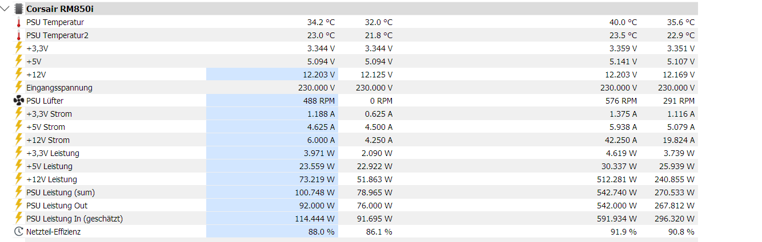
Task: Click the thermometer icon for PSU Temperatur
Action: [18, 22]
